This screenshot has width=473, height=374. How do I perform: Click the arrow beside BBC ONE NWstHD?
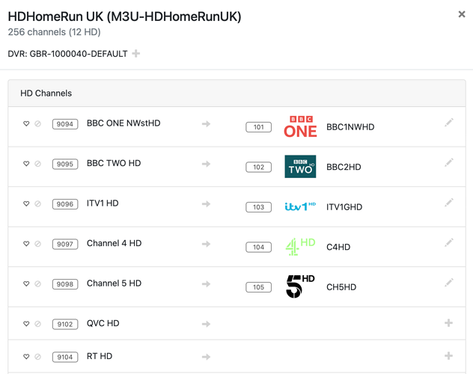point(206,124)
